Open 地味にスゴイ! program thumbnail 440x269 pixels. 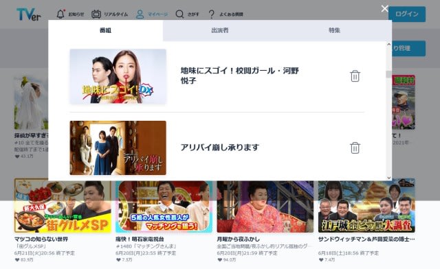118,76
